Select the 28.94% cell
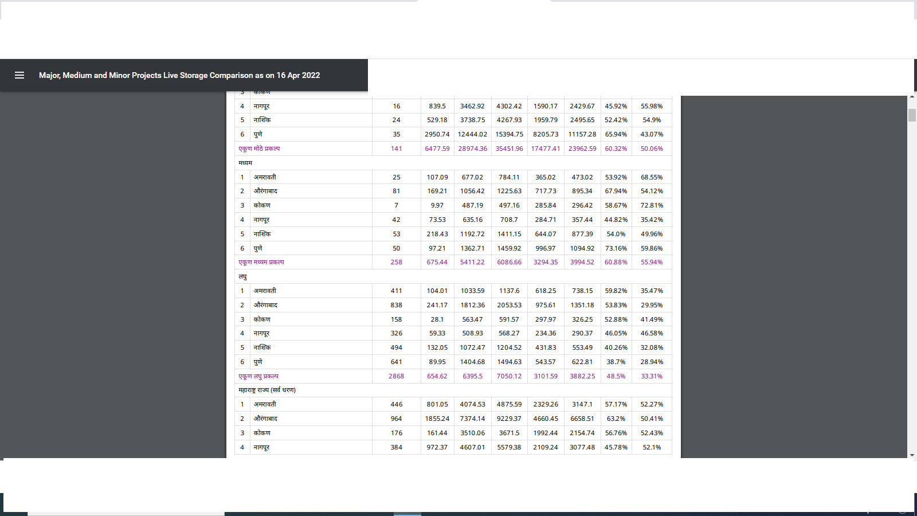Viewport: 917px width, 516px height. click(652, 362)
